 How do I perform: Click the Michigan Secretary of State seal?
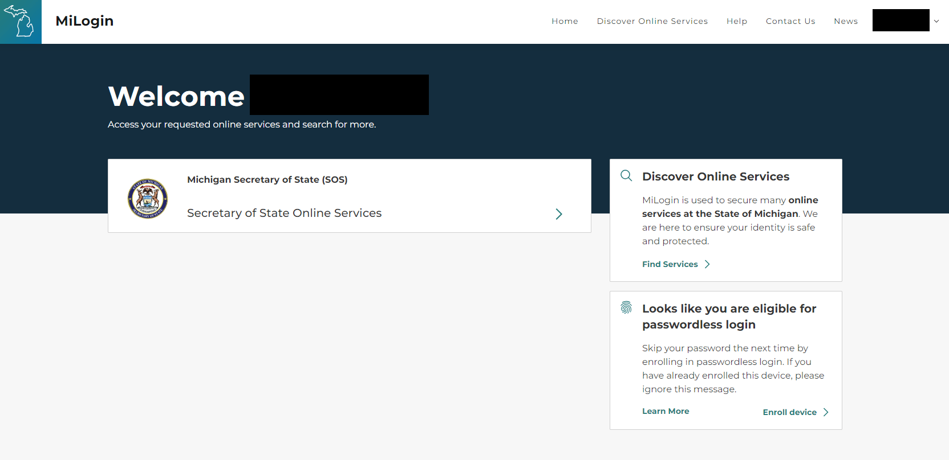[148, 199]
